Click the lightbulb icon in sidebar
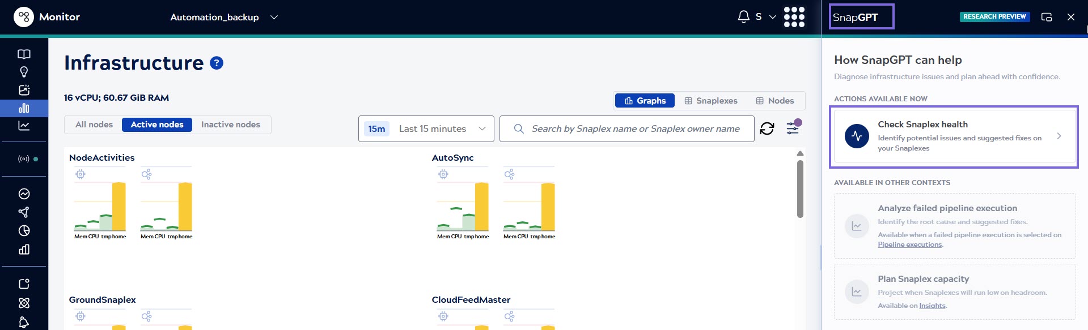The width and height of the screenshot is (1088, 330). click(24, 72)
